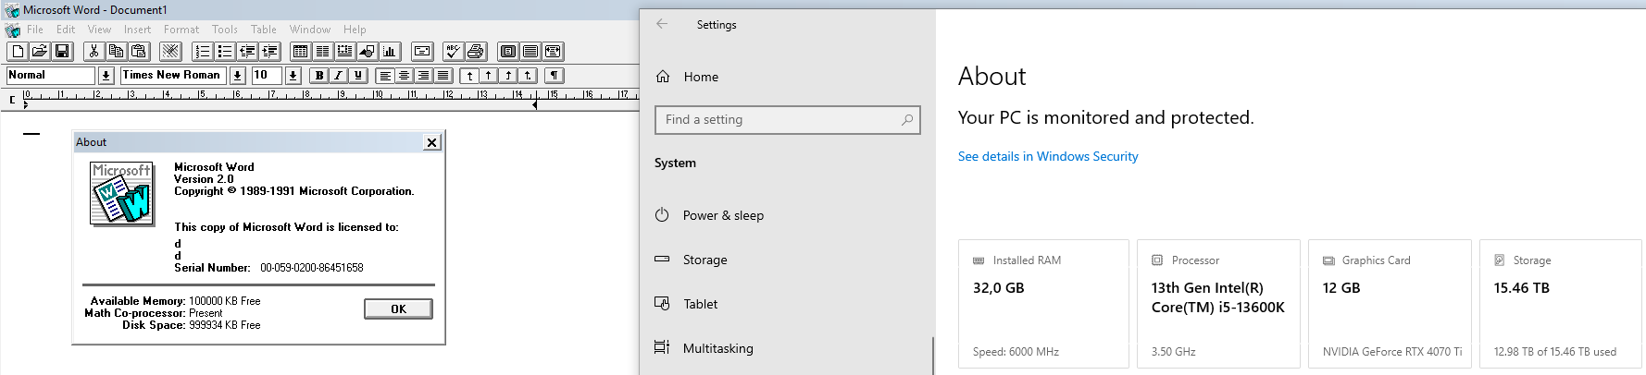This screenshot has width=1646, height=375.
Task: Click the Times New Roman font box
Action: [x=173, y=76]
